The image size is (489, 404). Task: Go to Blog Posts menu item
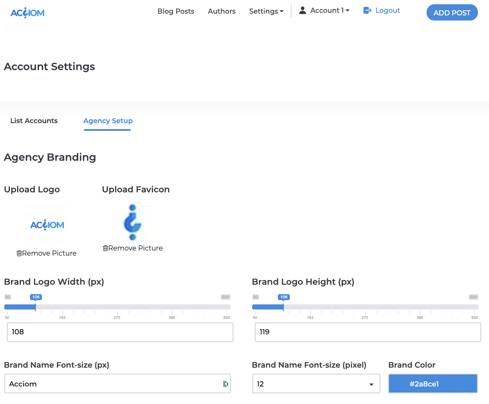coord(176,12)
